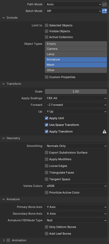Collapse the Transform panel chevron

pos(4,84)
